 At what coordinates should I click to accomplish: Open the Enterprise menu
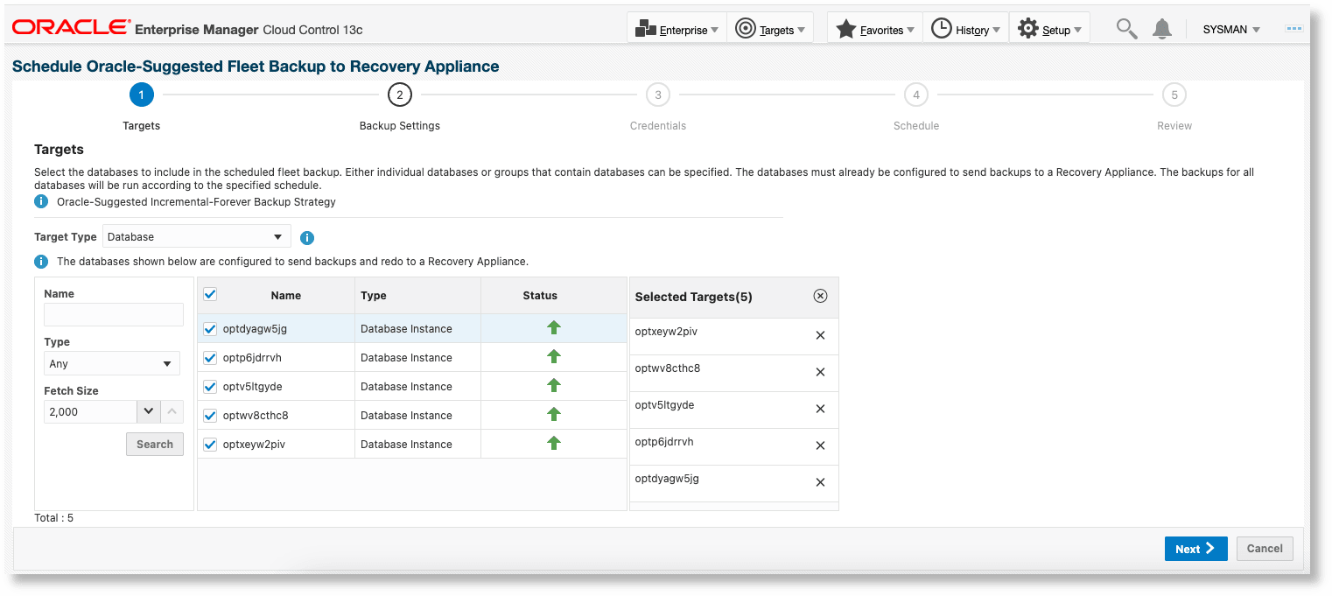677,28
